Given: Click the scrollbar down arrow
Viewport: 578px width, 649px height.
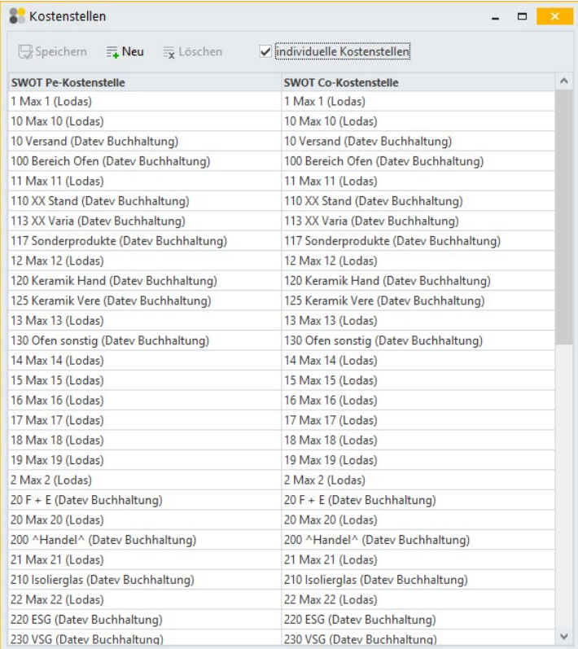Looking at the screenshot, I should pos(563,636).
